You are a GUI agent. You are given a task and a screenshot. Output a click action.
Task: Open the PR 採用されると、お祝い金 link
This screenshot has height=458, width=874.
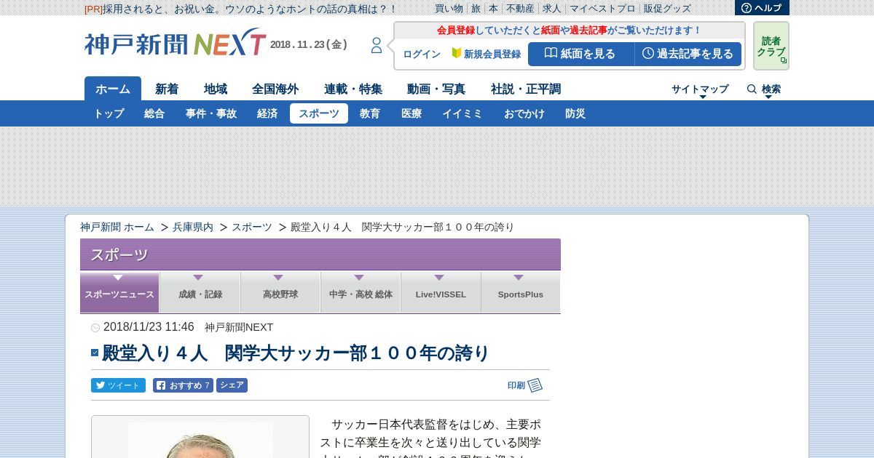click(x=241, y=9)
